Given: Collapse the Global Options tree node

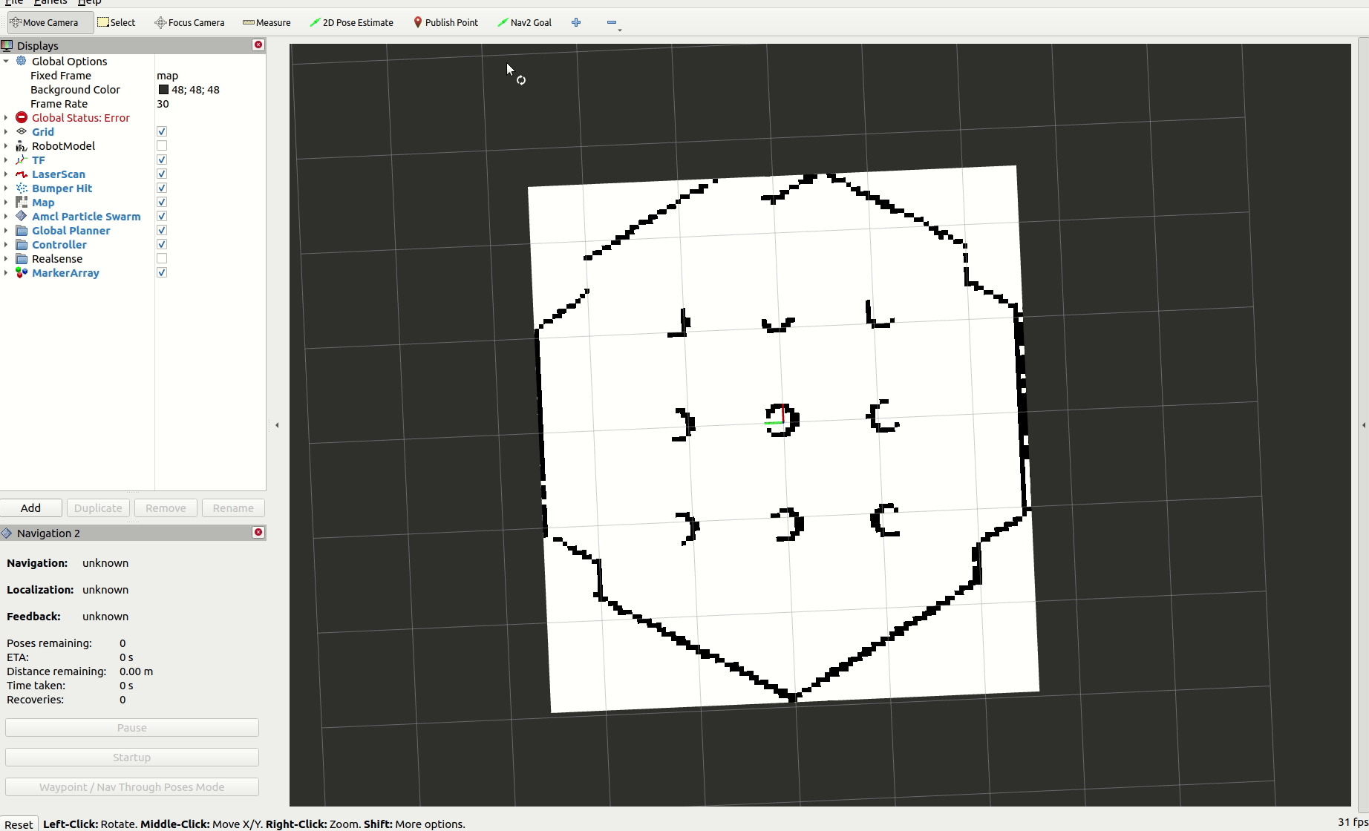Looking at the screenshot, I should (6, 61).
